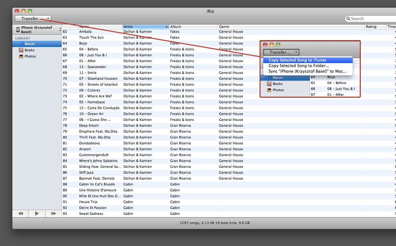
Task: Select the song "Ambala"
Action: [85, 32]
